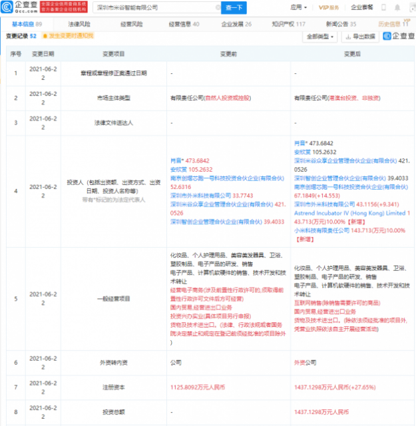Open 深圳米谷众享企业管理合伙企业 link in 变更后 column
416x426 pixels.
[x=345, y=161]
